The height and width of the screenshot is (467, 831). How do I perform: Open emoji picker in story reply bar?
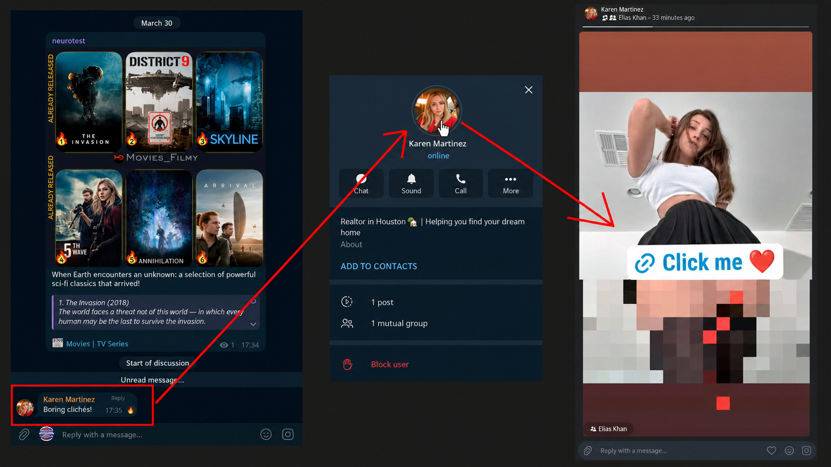tap(789, 451)
